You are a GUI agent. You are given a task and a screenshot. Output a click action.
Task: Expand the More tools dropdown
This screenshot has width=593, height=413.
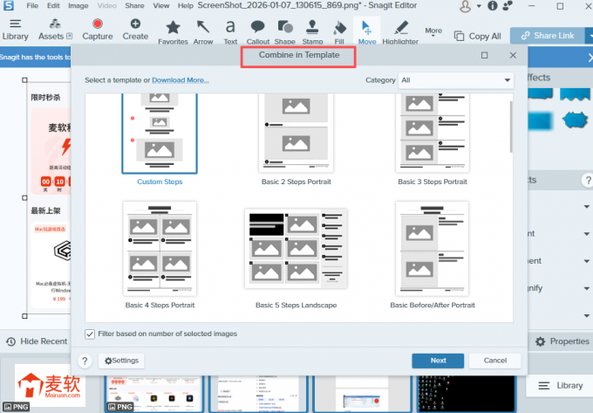433,31
